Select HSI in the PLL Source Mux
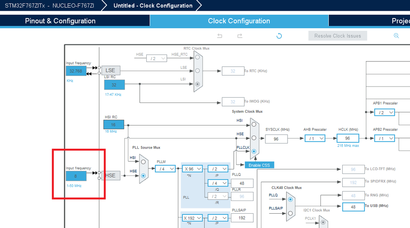 coord(143,162)
